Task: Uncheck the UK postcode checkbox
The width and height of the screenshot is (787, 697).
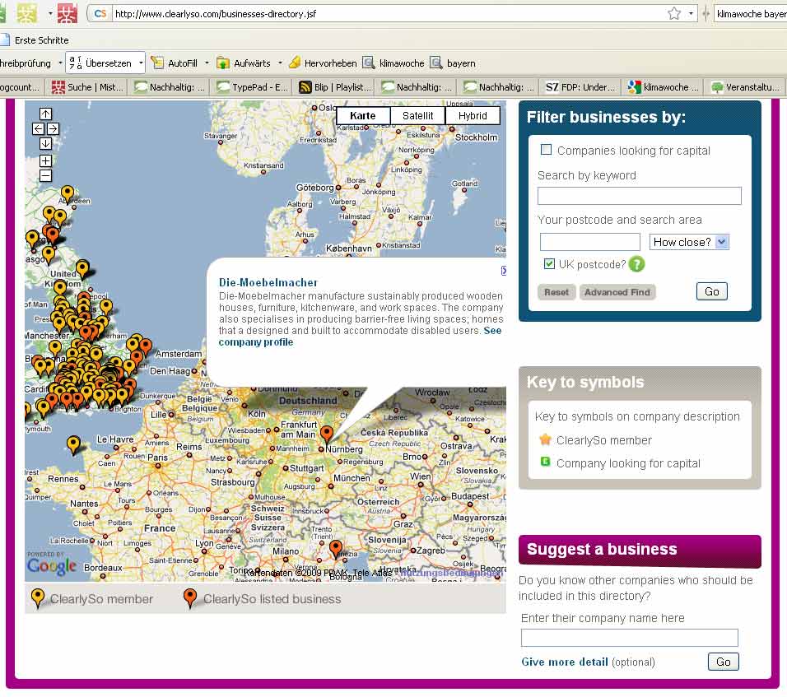Action: click(549, 264)
